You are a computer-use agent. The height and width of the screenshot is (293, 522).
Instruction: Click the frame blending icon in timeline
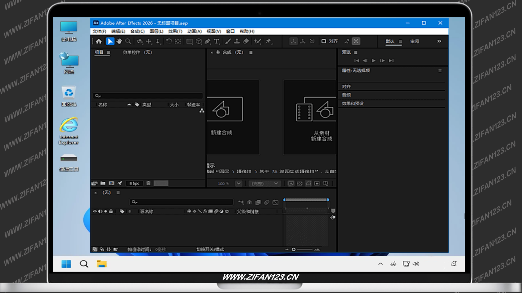[258, 202]
